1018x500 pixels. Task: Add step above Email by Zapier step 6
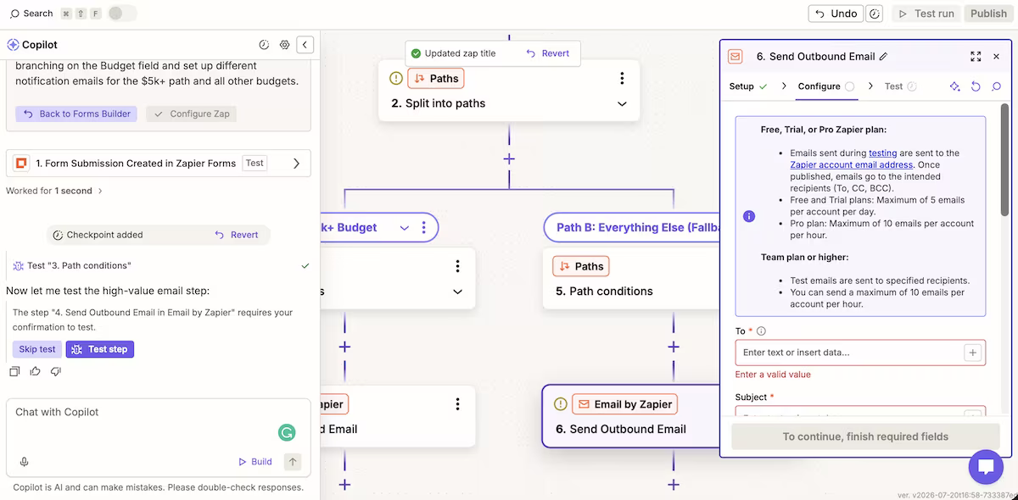click(674, 347)
